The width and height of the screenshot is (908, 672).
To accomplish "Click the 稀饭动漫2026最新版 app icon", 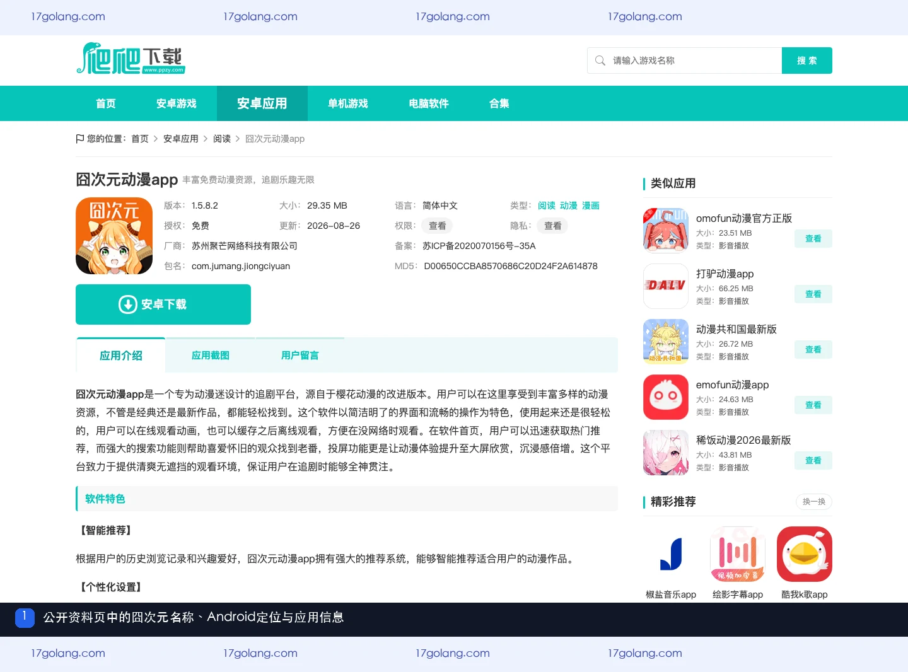I will coord(666,453).
